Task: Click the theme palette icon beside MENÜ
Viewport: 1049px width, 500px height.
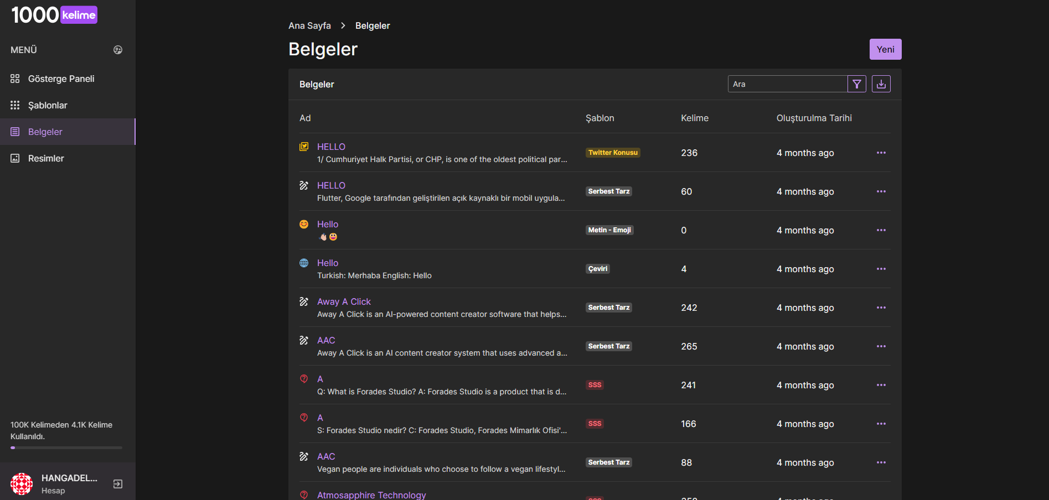Action: [x=118, y=50]
